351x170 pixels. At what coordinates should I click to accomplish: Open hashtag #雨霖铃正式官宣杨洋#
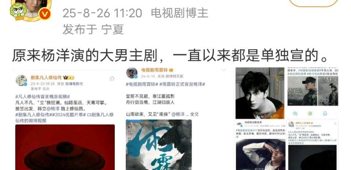(x=182, y=84)
